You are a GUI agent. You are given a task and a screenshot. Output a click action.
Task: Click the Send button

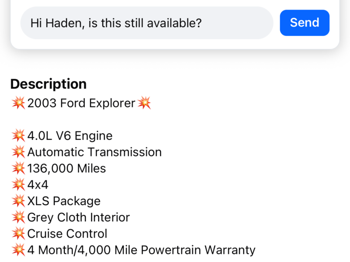point(304,23)
